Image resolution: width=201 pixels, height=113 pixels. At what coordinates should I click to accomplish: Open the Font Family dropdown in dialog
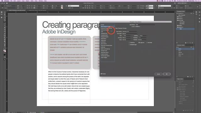click(130, 31)
